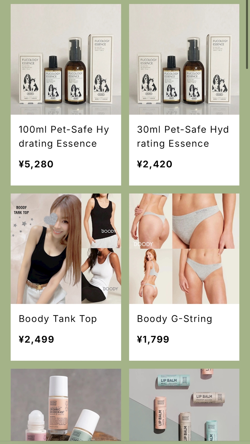
Task: Click the Boody Tank Top title
Action: tap(58, 319)
